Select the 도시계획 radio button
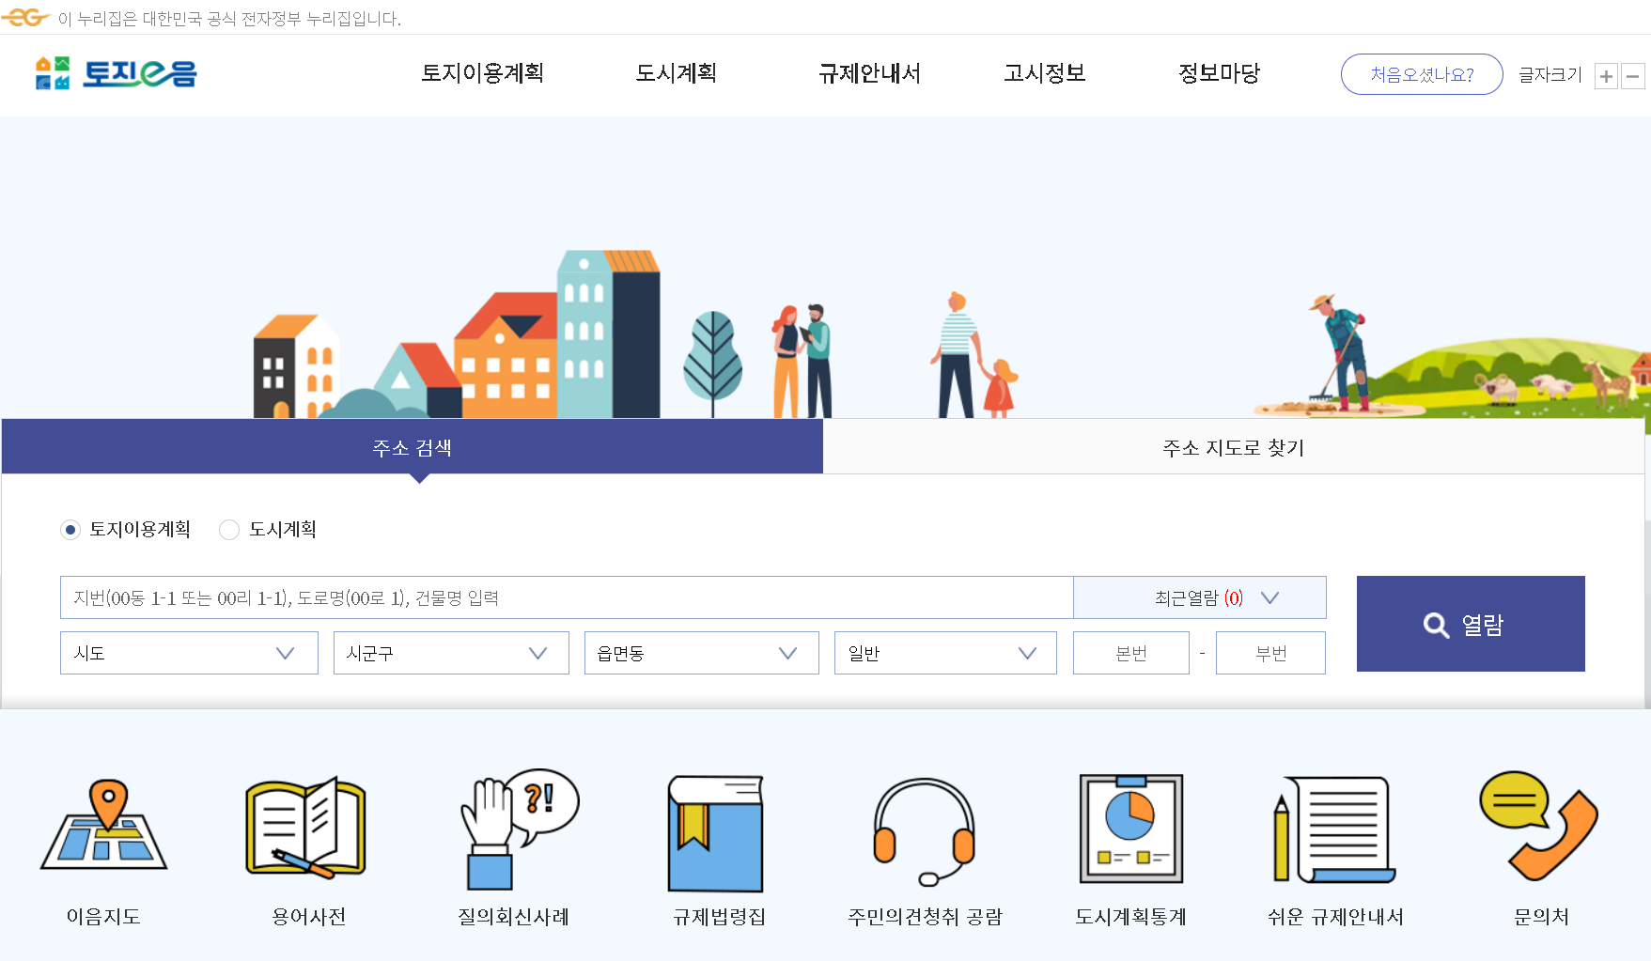 (x=228, y=530)
